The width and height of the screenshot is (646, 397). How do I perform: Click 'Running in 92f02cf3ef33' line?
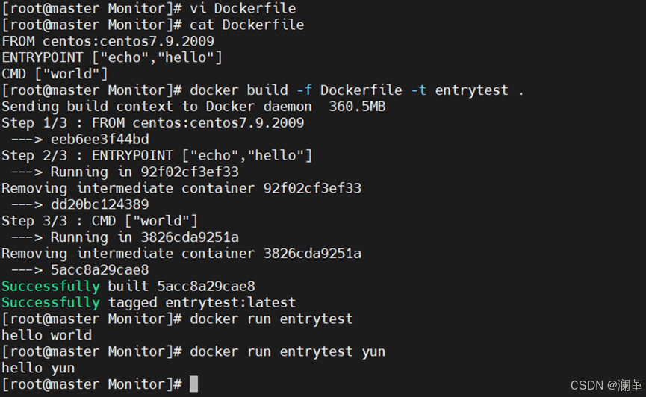145,172
